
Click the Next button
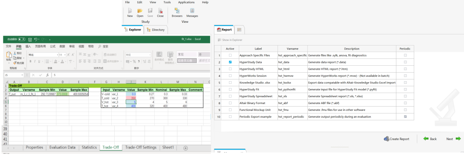(453, 139)
